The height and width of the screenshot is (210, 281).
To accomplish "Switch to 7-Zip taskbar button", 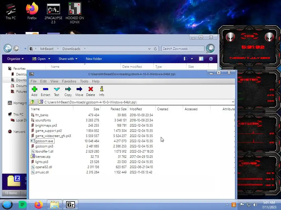I will 71,205.
